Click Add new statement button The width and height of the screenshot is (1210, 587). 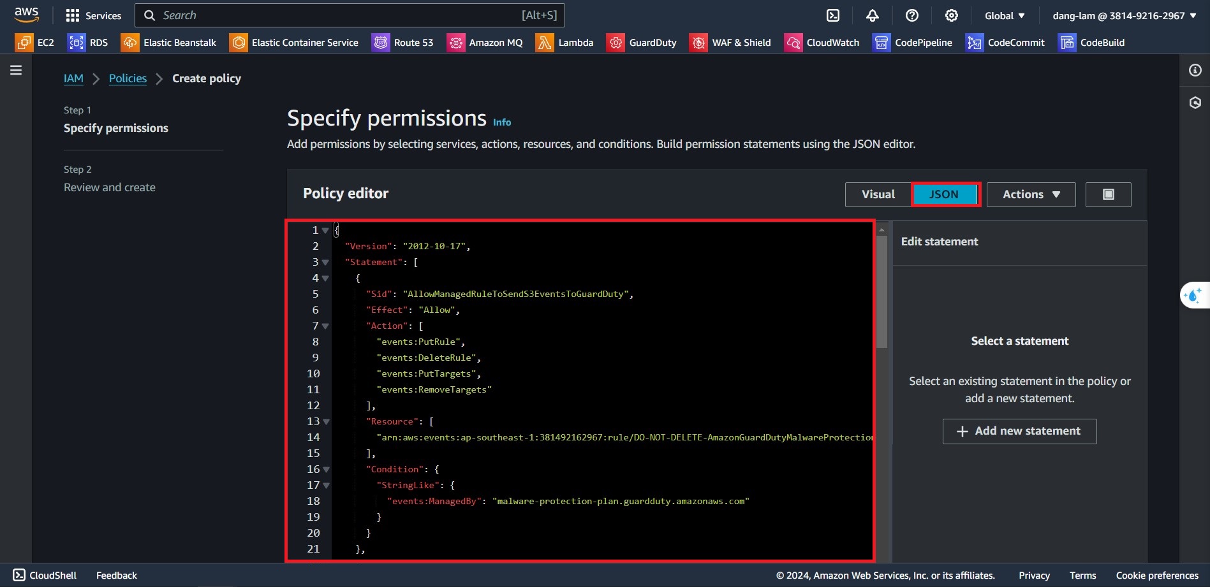1019,431
